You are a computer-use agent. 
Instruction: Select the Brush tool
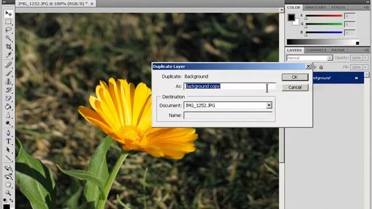coord(8,73)
